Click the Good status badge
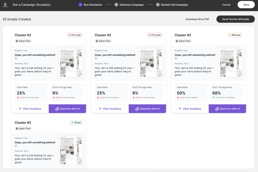 click(x=76, y=122)
